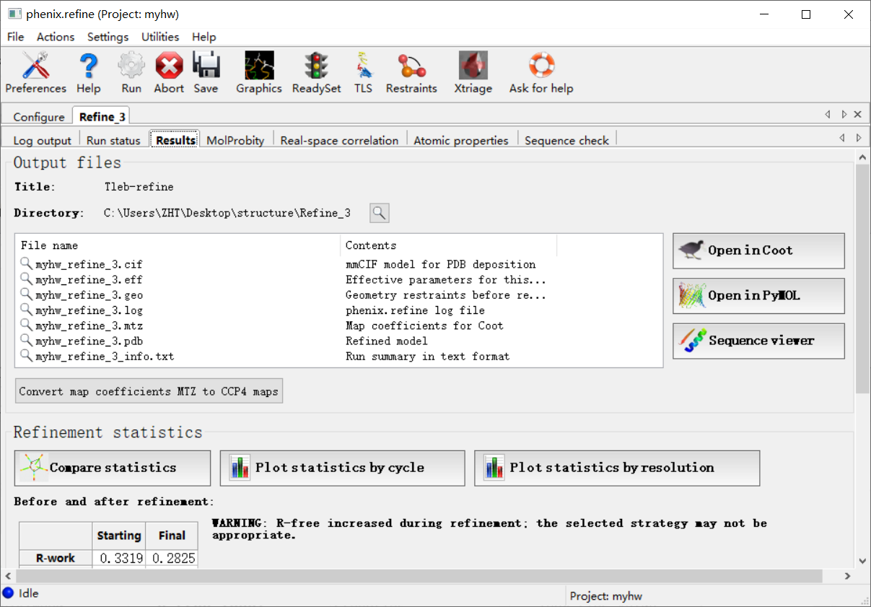Screen dimensions: 871x607
Task: Plot statistics by cycle
Action: [343, 468]
